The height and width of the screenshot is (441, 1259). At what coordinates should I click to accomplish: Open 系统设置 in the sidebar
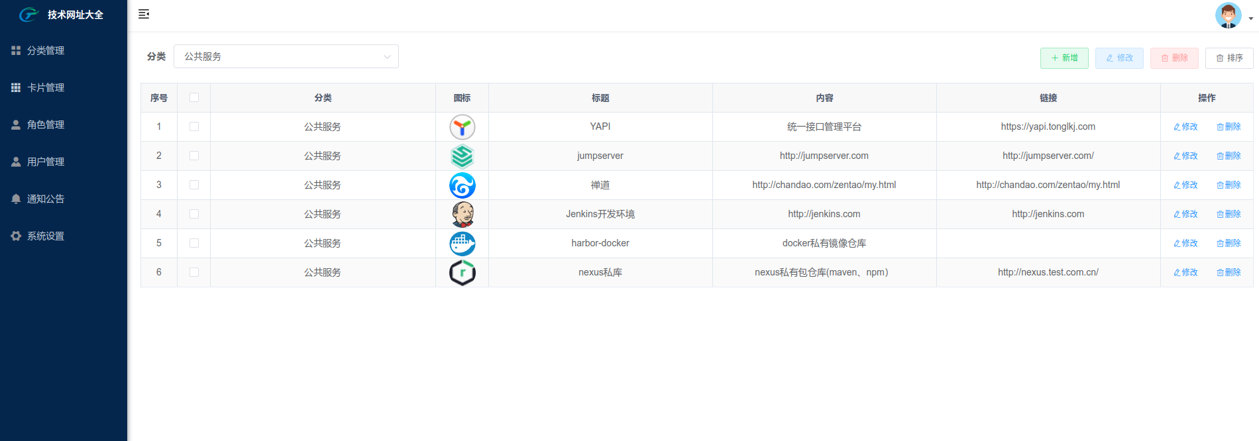coord(45,236)
